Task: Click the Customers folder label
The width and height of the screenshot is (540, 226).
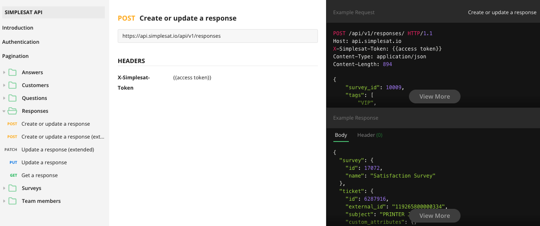Action: point(35,85)
